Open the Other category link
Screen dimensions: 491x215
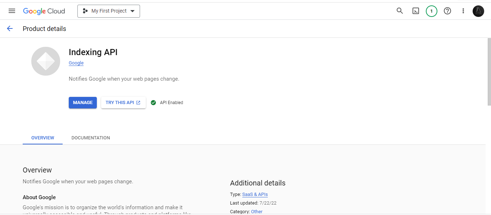coord(257,211)
